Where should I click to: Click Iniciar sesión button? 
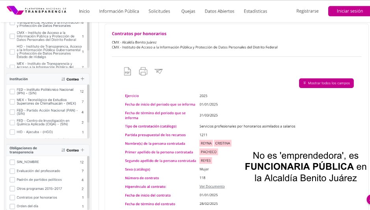350,11
